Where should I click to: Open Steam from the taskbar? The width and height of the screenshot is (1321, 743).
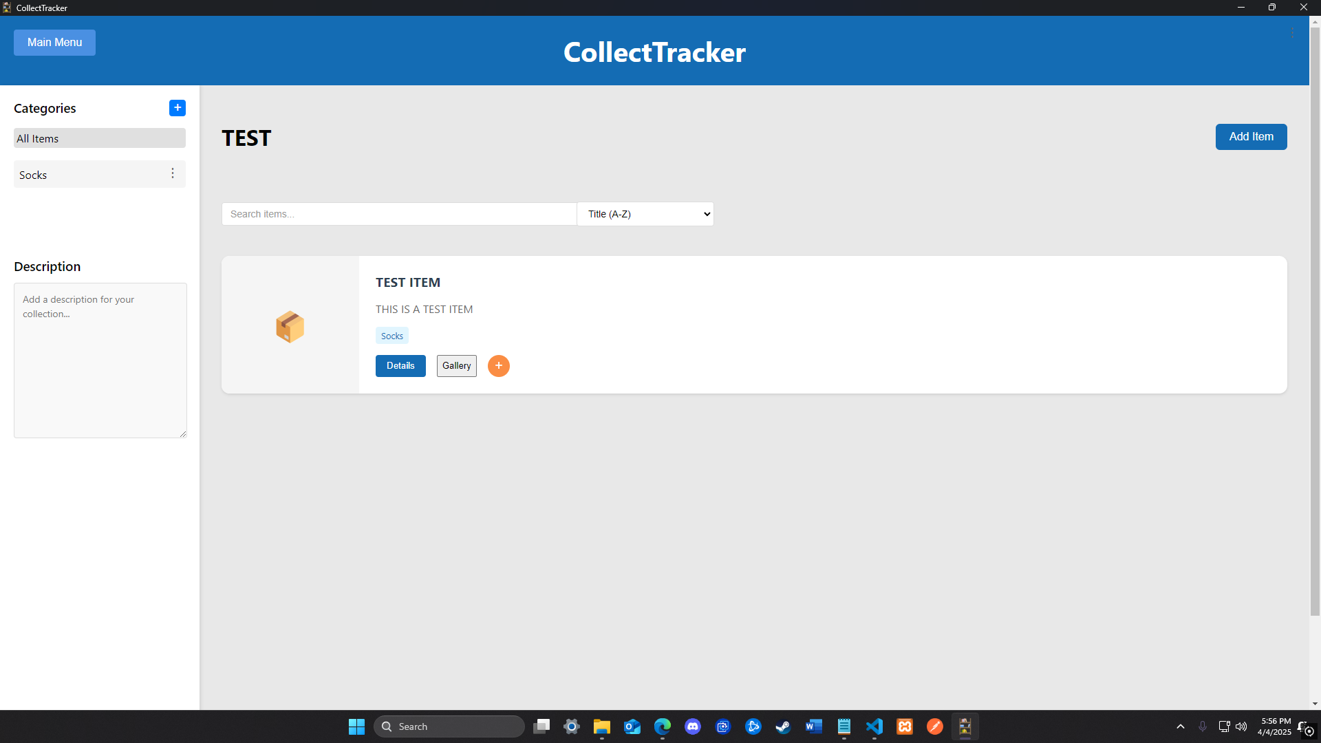(x=784, y=726)
